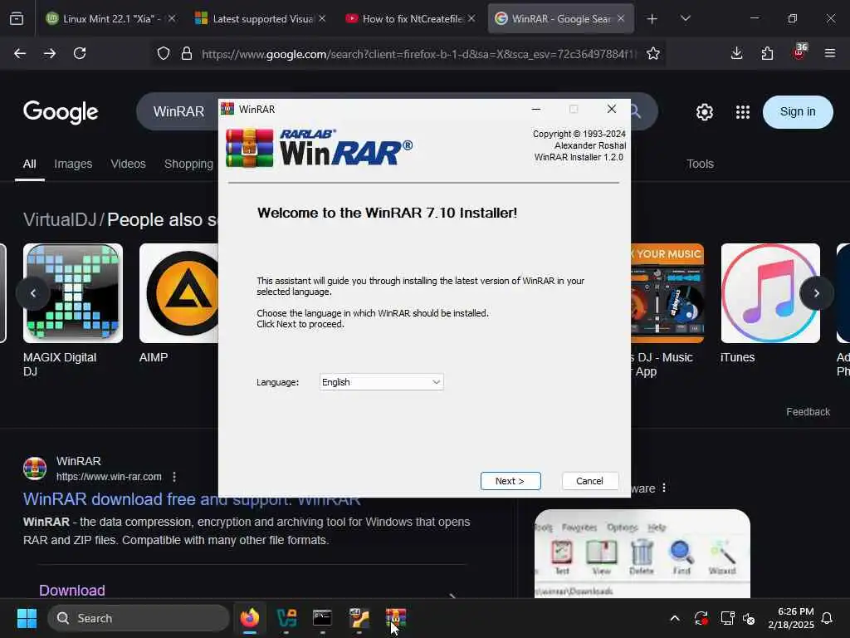
Task: Open the Firefox extensions menu
Action: pos(767,53)
